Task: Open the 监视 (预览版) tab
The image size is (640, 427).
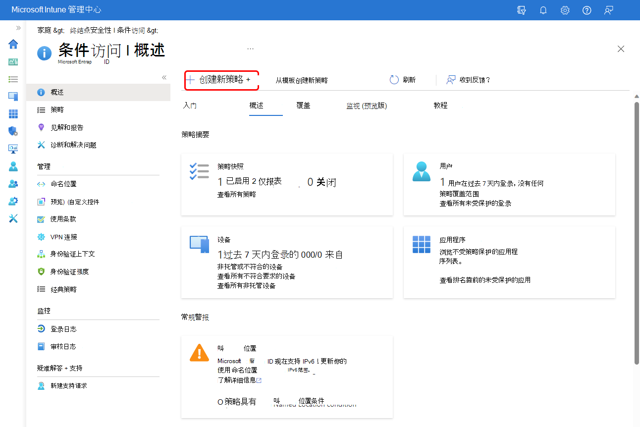Action: [367, 106]
